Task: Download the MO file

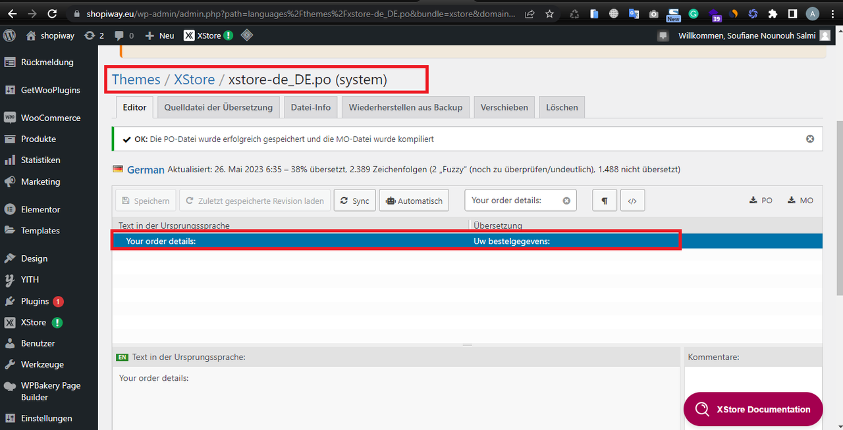Action: point(800,201)
